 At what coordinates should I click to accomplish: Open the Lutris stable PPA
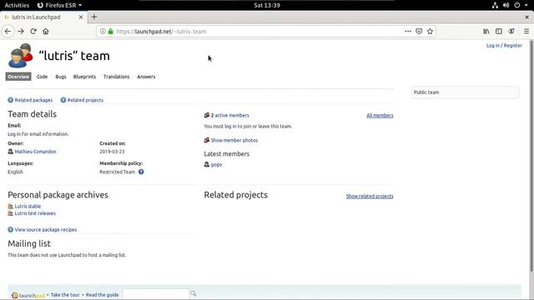(x=28, y=206)
